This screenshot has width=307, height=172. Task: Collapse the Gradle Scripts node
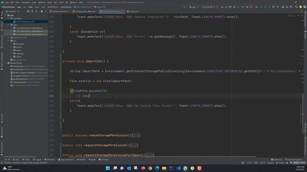[5, 63]
